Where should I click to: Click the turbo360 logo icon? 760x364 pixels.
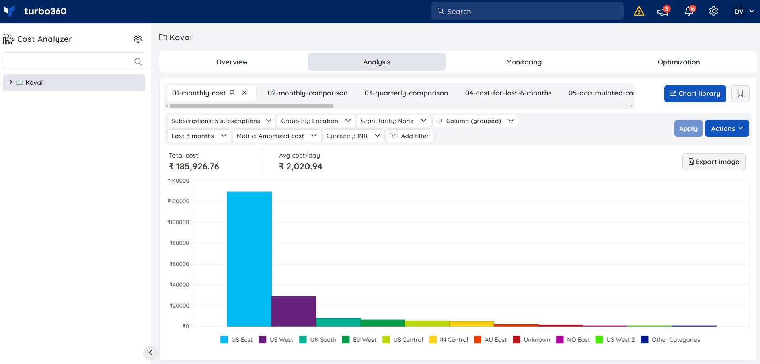click(10, 11)
